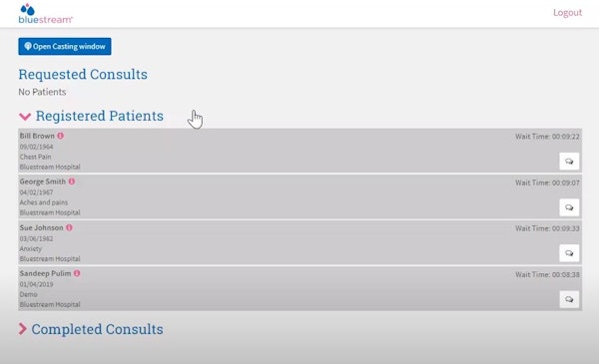The image size is (599, 364).
Task: Click Sandeep Pulim's chat bubble icon
Action: [x=569, y=299]
